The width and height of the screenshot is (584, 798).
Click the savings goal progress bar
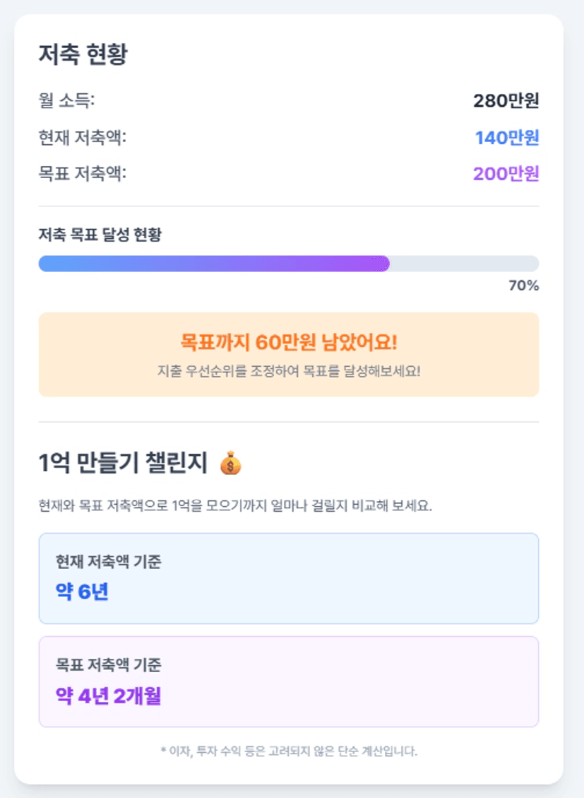(x=289, y=264)
